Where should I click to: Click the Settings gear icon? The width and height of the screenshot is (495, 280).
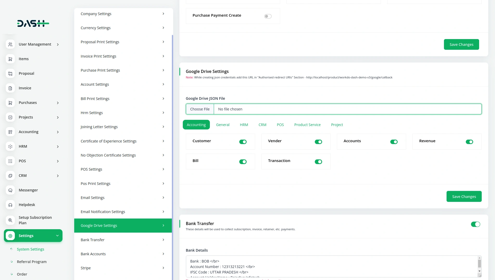(10, 236)
